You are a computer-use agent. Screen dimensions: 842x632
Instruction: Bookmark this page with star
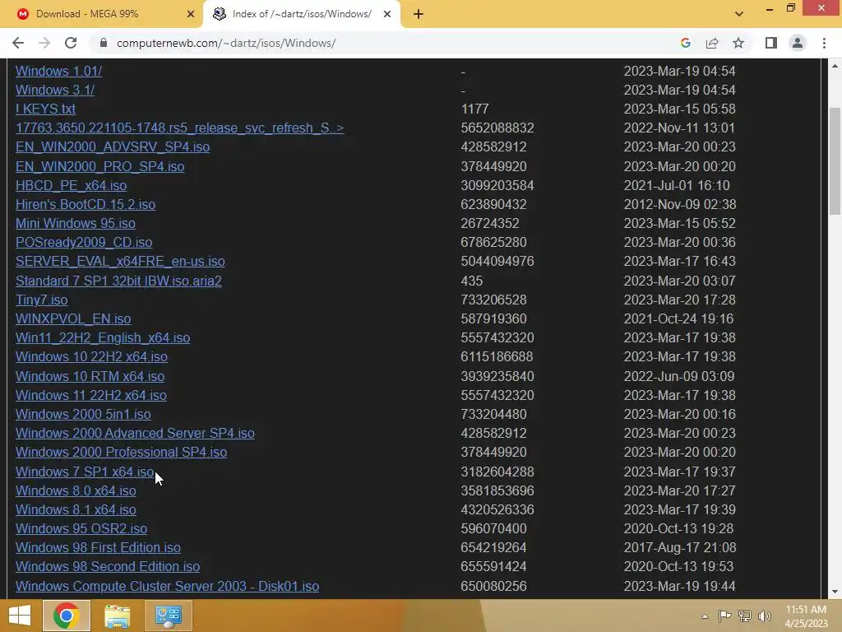(x=738, y=43)
